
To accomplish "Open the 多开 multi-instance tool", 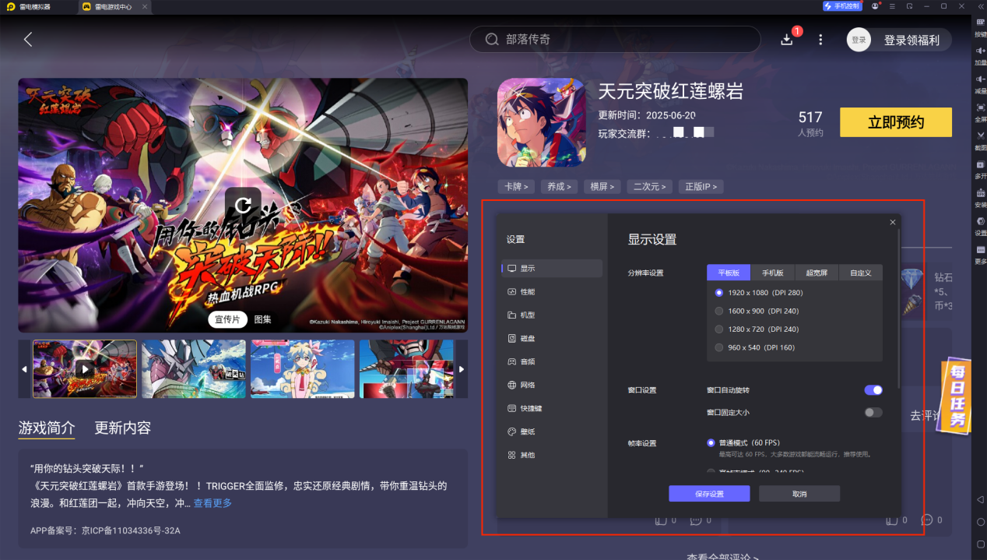I will (x=980, y=164).
